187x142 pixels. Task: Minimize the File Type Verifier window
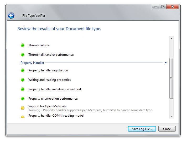point(156,7)
